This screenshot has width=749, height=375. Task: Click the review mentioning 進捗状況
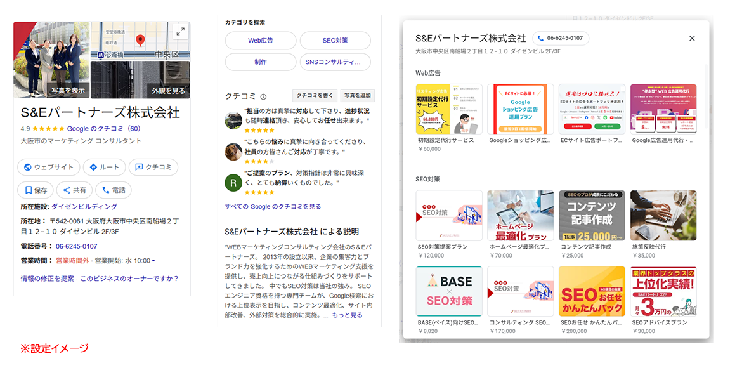pyautogui.click(x=307, y=115)
